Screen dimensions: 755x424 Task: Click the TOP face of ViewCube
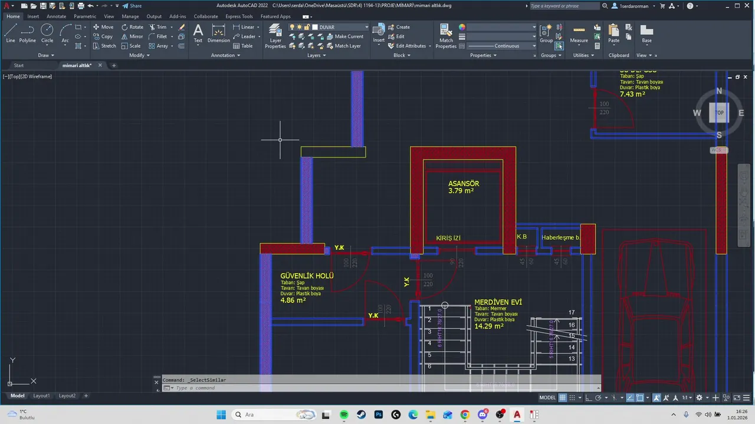719,112
